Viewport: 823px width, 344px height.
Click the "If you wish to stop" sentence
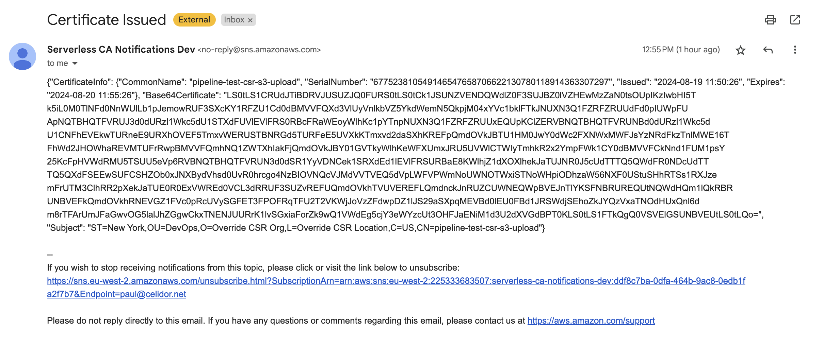[253, 268]
